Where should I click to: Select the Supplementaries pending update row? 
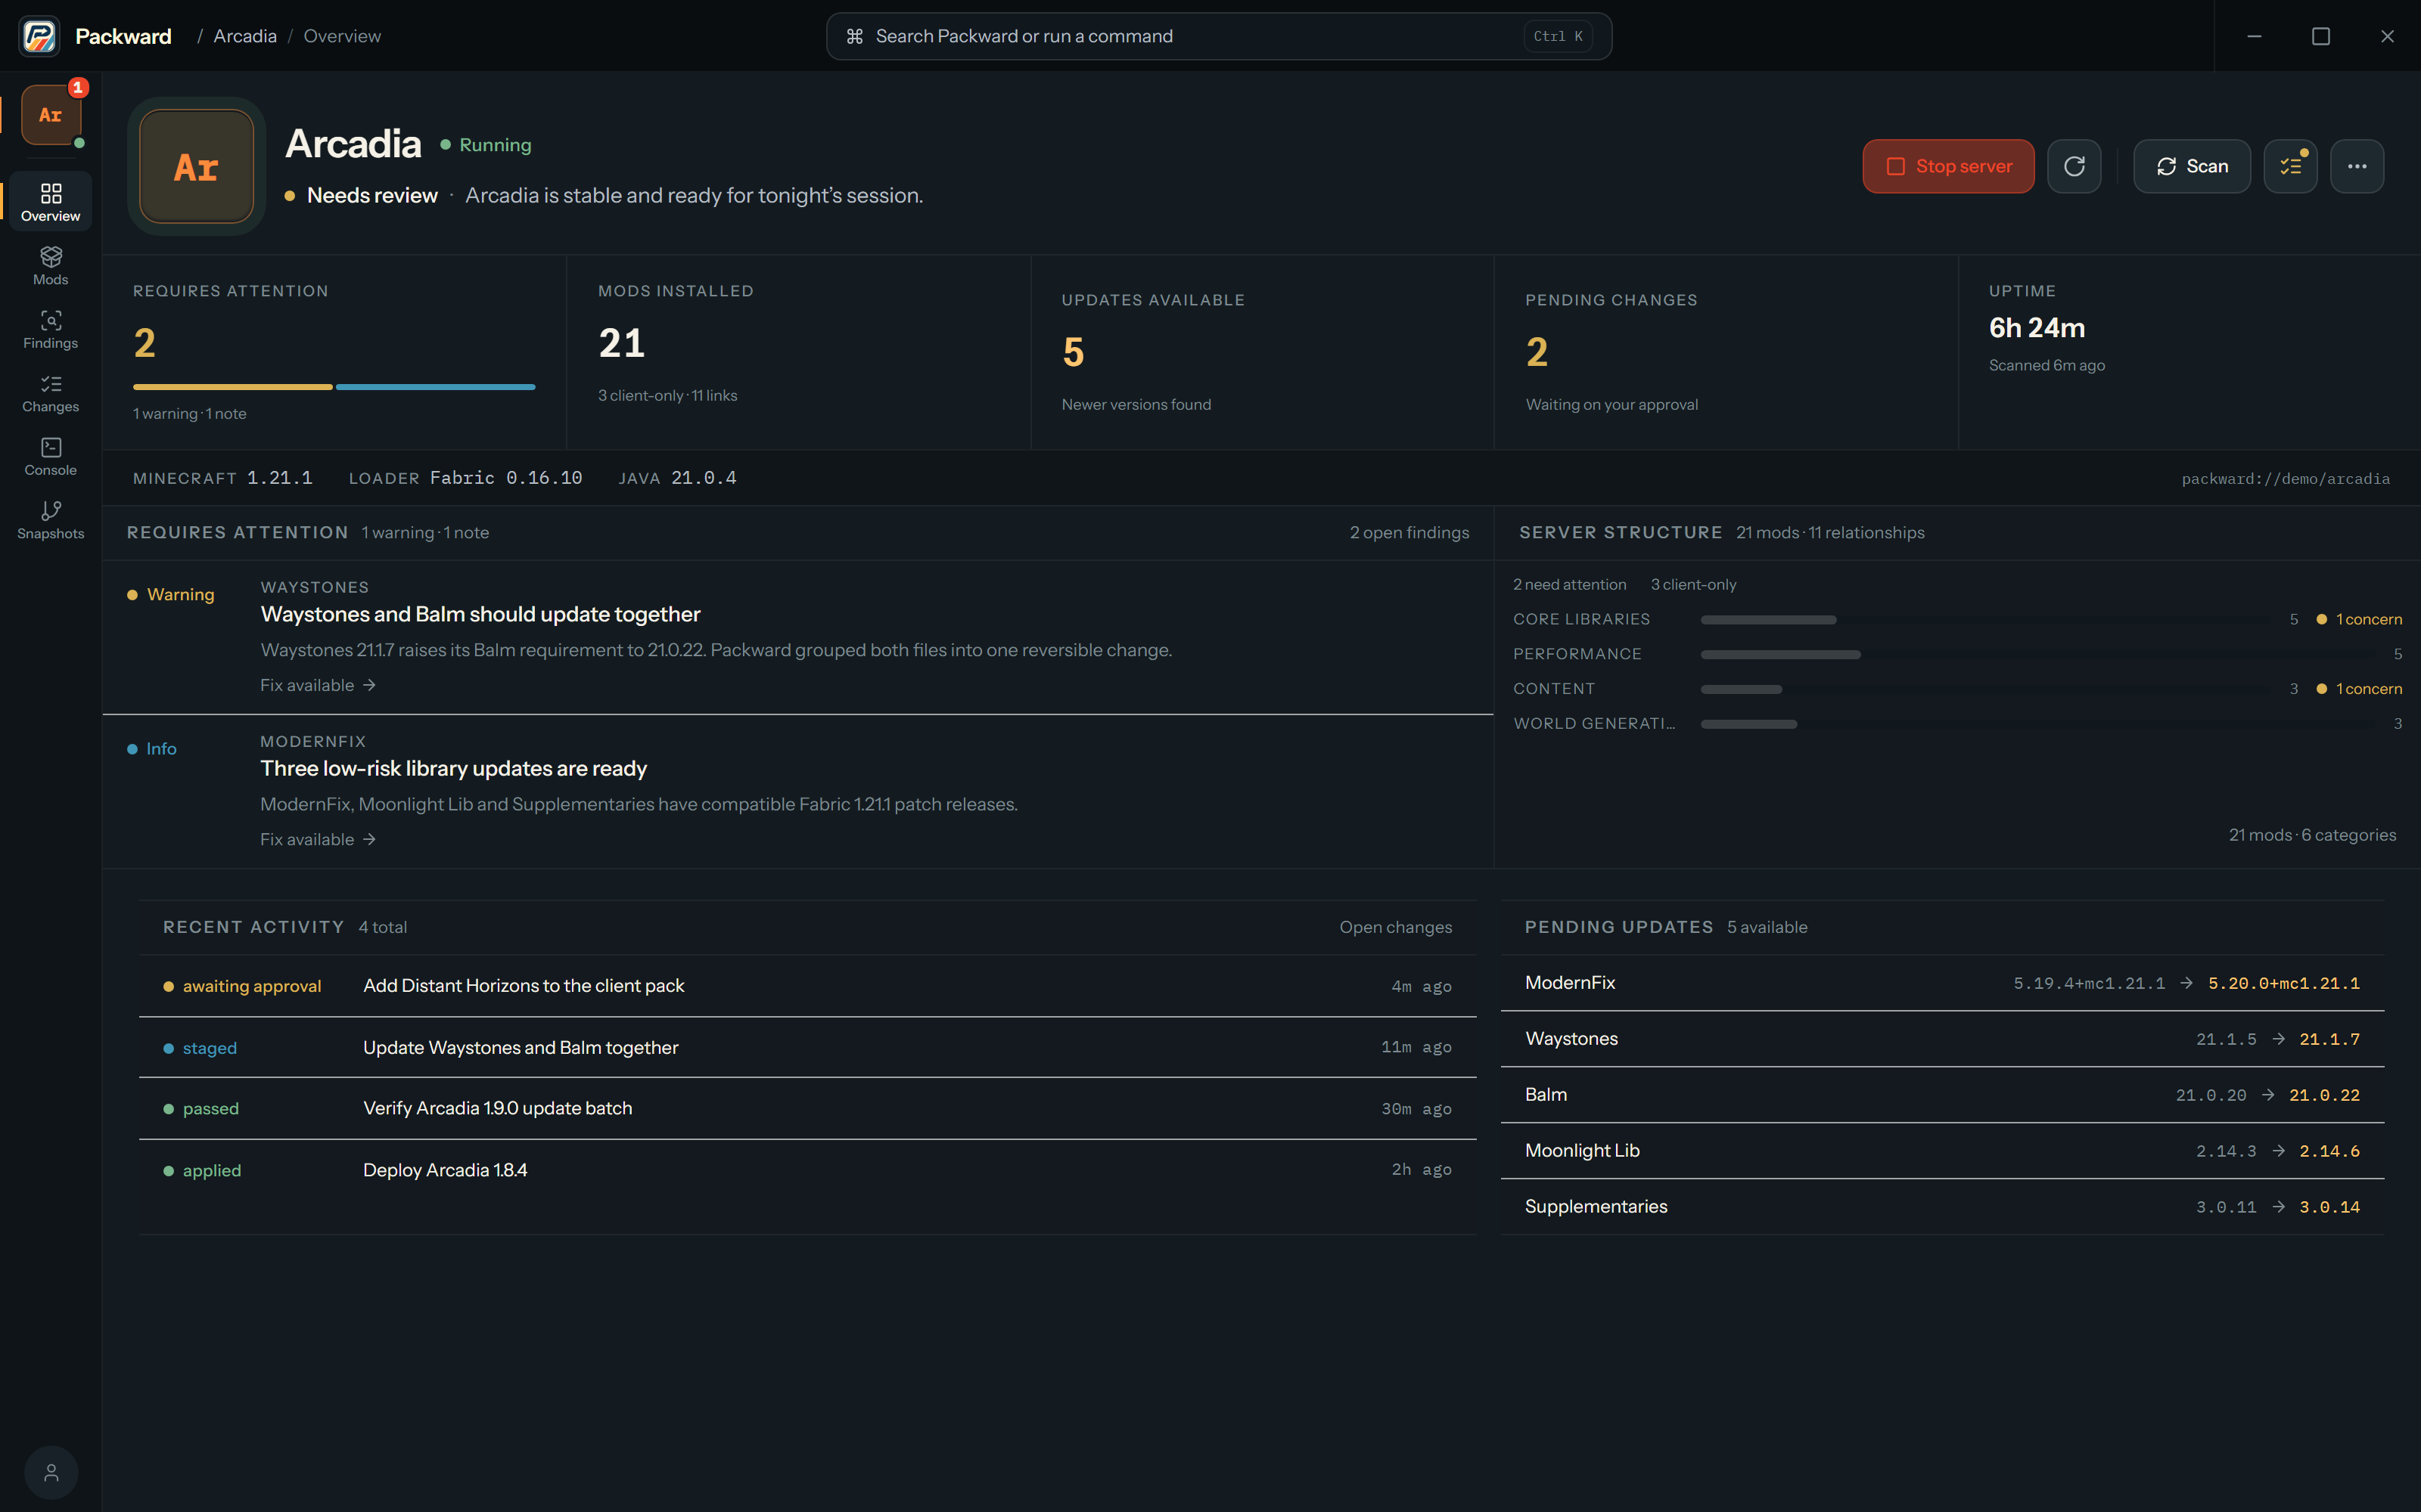coord(1942,1207)
